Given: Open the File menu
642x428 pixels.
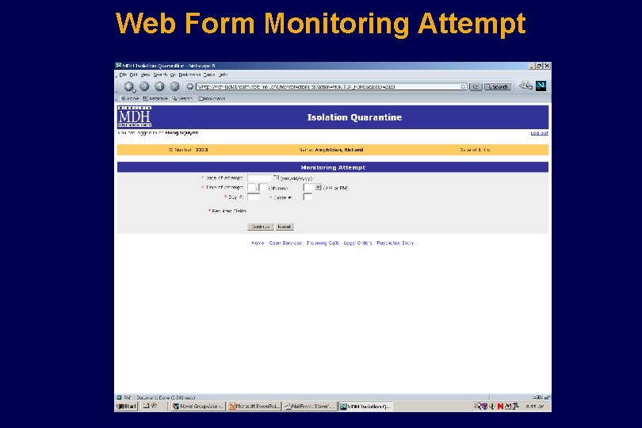Looking at the screenshot, I should 123,75.
